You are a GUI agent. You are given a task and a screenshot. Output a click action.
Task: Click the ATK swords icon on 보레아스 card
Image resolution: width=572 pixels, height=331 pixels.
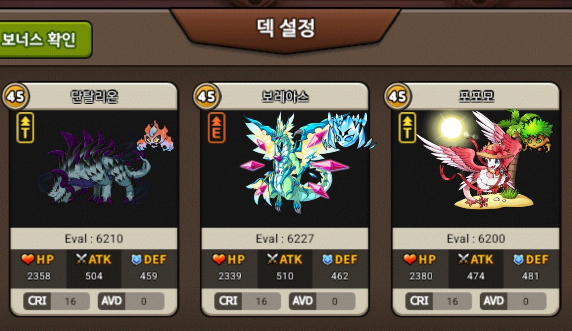pyautogui.click(x=272, y=259)
